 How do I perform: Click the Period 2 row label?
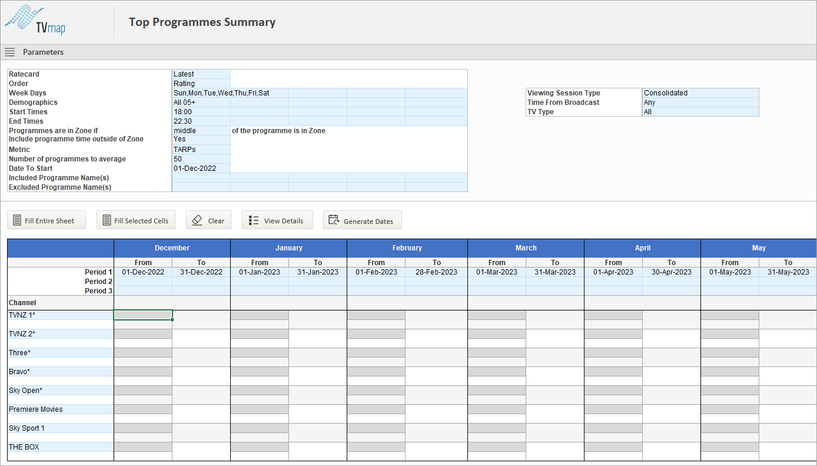(98, 282)
